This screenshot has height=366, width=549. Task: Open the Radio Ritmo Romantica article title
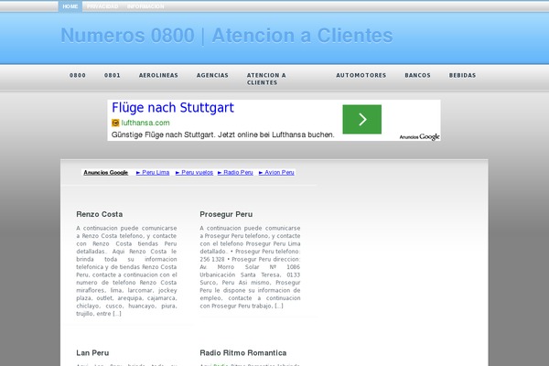243,352
